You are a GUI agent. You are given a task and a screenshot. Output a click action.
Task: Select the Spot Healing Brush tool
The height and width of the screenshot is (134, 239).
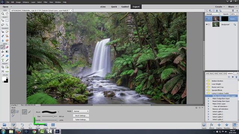pyautogui.click(x=7, y=32)
